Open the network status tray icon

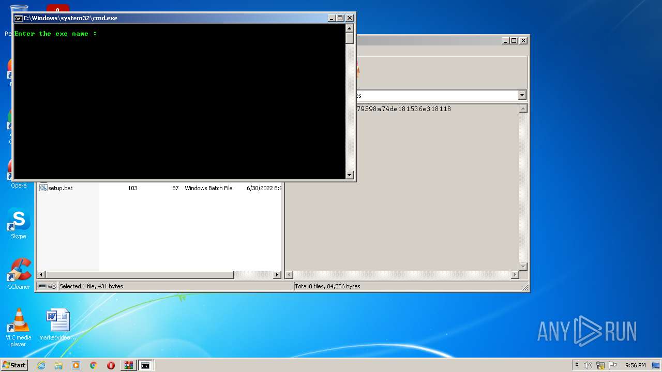[600, 365]
